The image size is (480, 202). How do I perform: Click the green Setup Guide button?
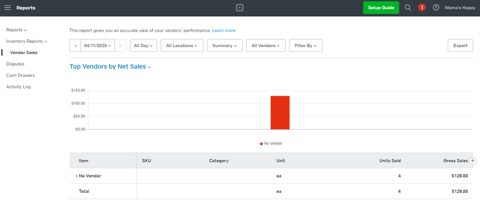click(x=381, y=8)
